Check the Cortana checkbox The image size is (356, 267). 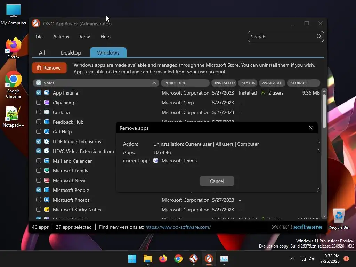[39, 112]
